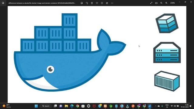Open Microsoft Store taskbar icon
This screenshot has height=109, width=194.
tap(83, 106)
